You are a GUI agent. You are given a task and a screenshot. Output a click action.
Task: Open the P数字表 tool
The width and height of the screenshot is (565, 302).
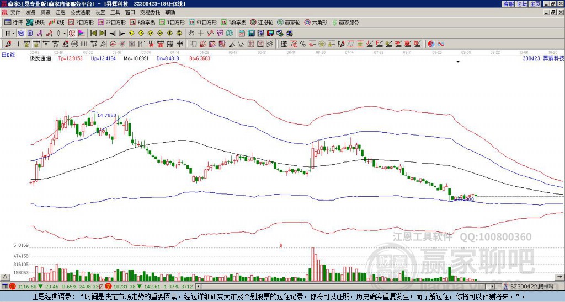[143, 22]
